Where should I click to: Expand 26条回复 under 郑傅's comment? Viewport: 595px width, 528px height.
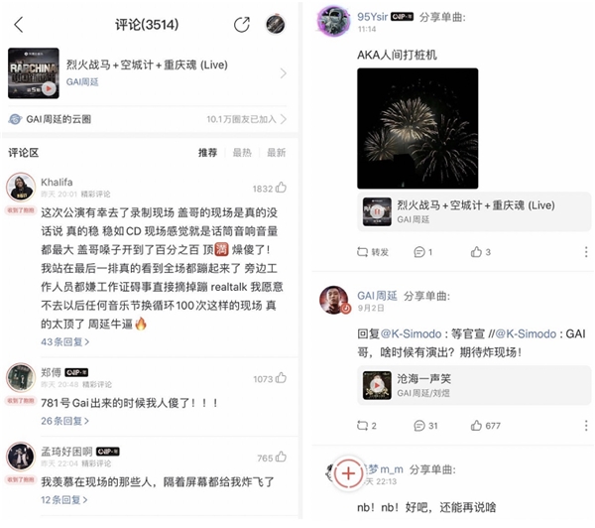click(65, 421)
